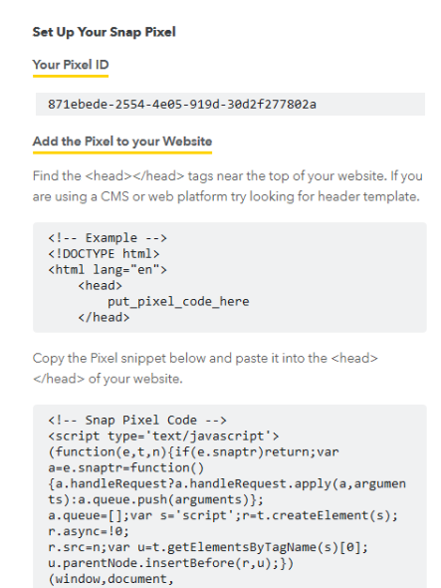The image size is (441, 588).
Task: Click the getElementsByTagName code line
Action: click(x=208, y=547)
